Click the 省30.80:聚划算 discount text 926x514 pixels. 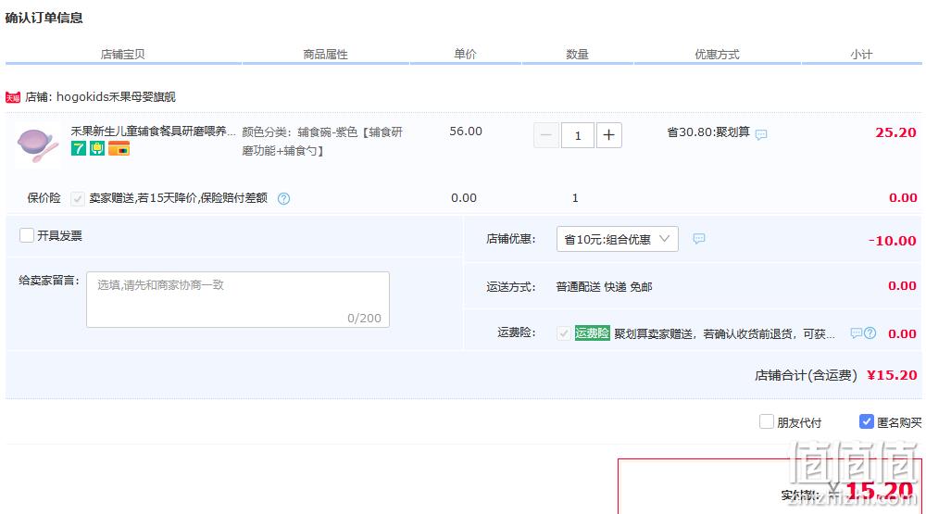pyautogui.click(x=708, y=132)
